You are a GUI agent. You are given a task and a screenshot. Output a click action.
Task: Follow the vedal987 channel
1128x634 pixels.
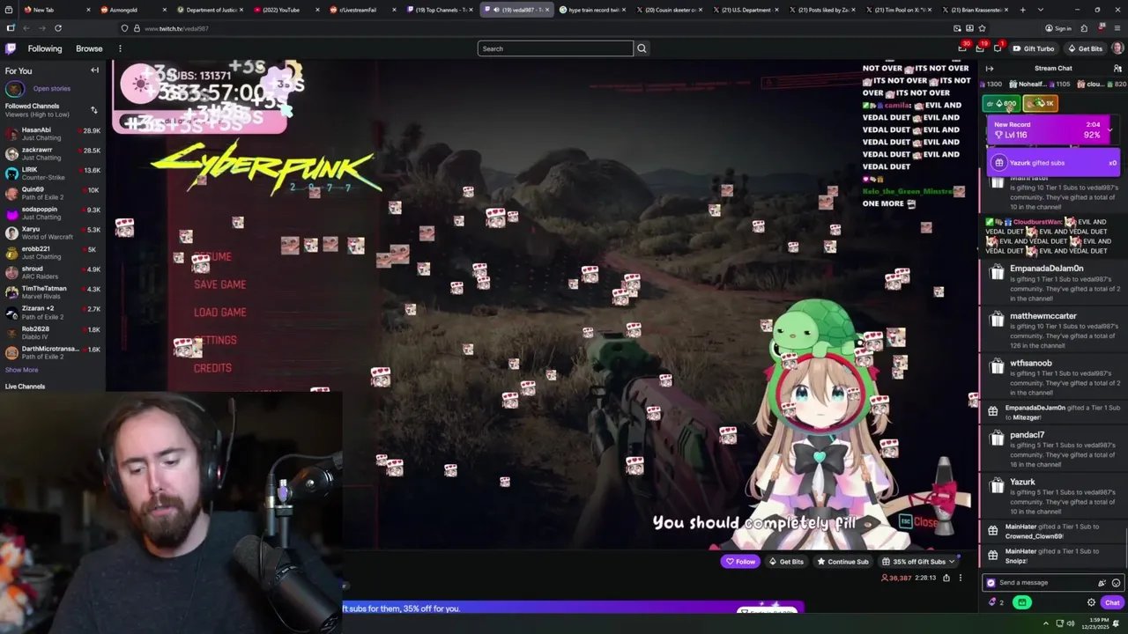[740, 562]
